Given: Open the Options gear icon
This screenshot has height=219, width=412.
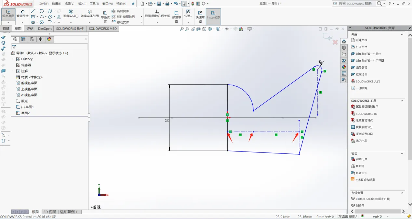Looking at the screenshot, I should pos(204,4).
